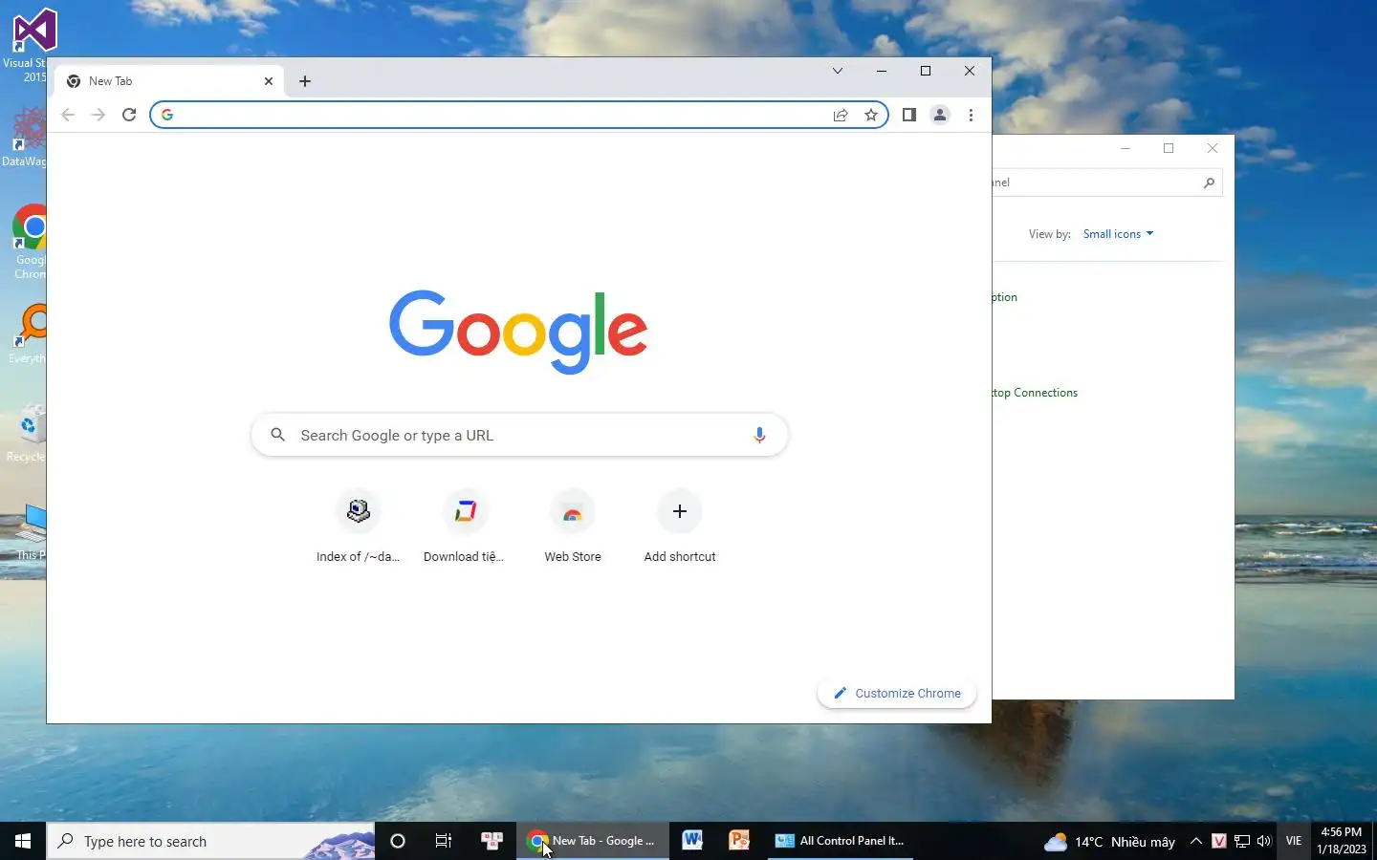This screenshot has height=860, width=1377.
Task: Open Everything desktop shortcut
Action: (29, 333)
